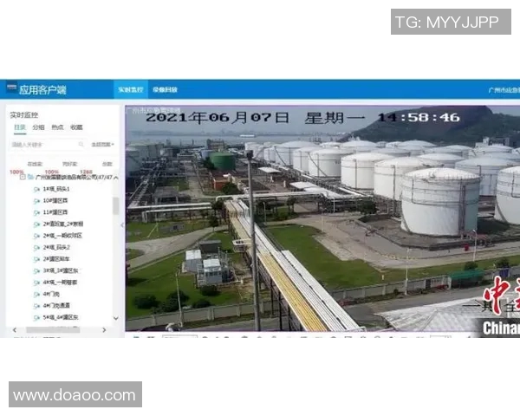This screenshot has height=416, width=520.
Task: Click the camera icon next to 10#罐区西
Action: pyautogui.click(x=36, y=200)
